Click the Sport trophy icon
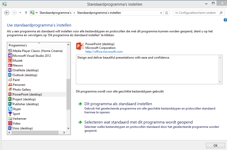The width and height of the screenshot is (227, 150). coord(10,114)
